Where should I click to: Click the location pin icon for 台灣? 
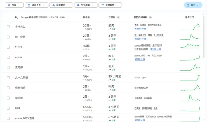pyautogui.click(x=9, y=5)
